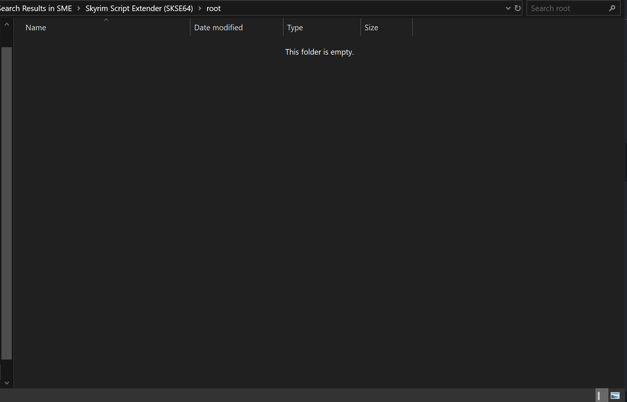Image resolution: width=627 pixels, height=402 pixels.
Task: Click the navigation pane scrollbar thumb
Action: tap(7, 204)
